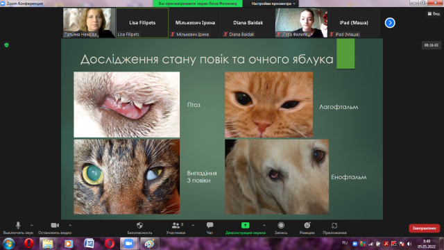Click the green Share Screen button

tap(245, 228)
